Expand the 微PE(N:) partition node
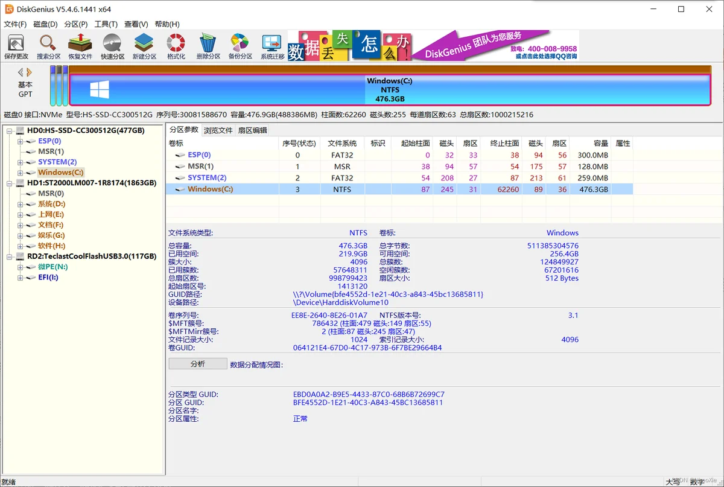Image resolution: width=724 pixels, height=487 pixels. point(20,267)
